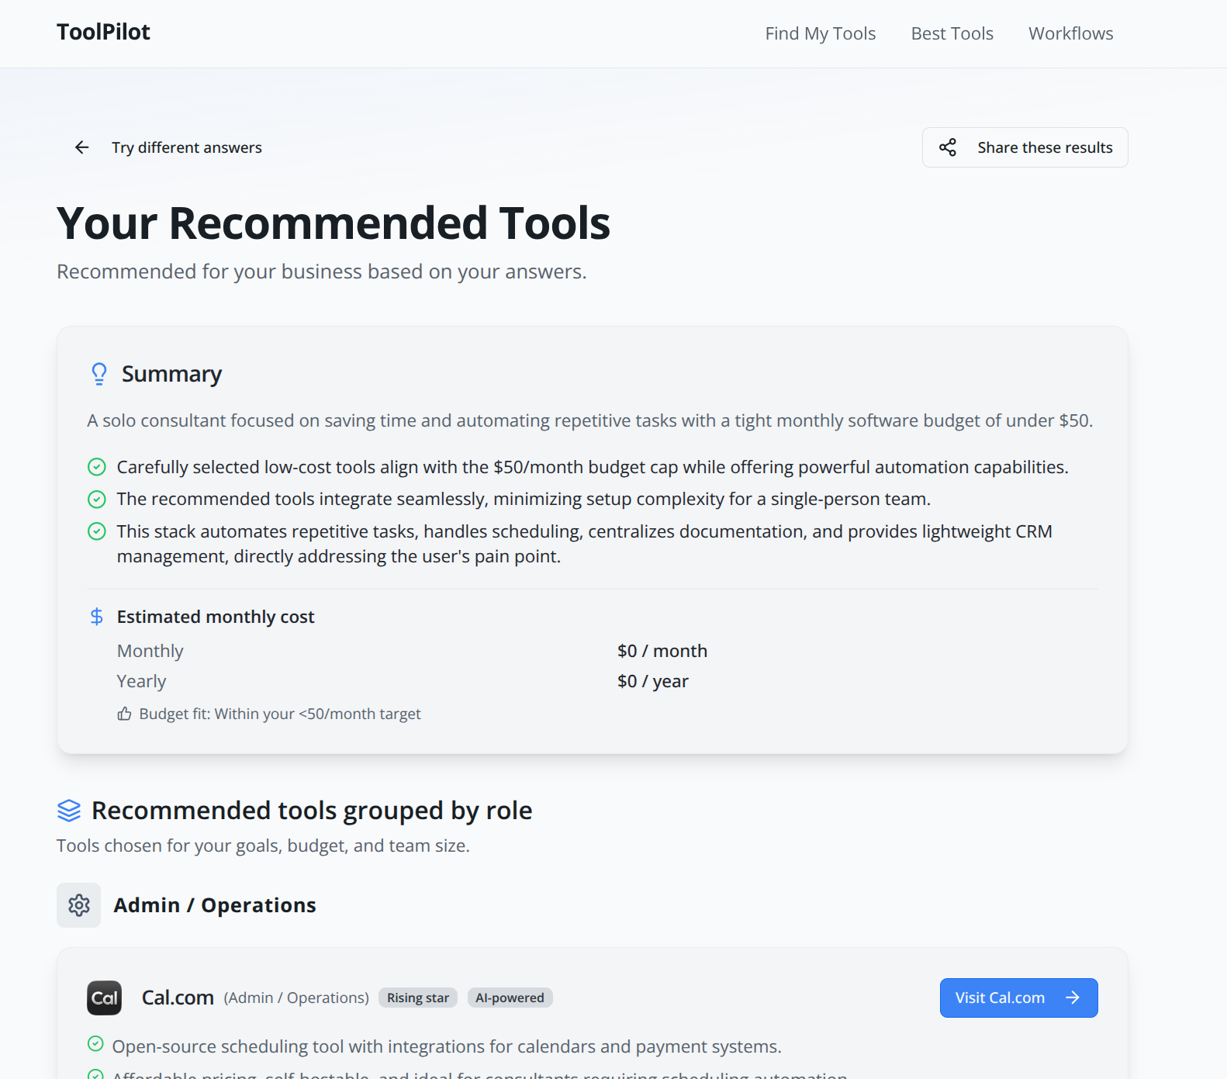Click the share icon in Share these results
This screenshot has width=1227, height=1079.
[948, 147]
